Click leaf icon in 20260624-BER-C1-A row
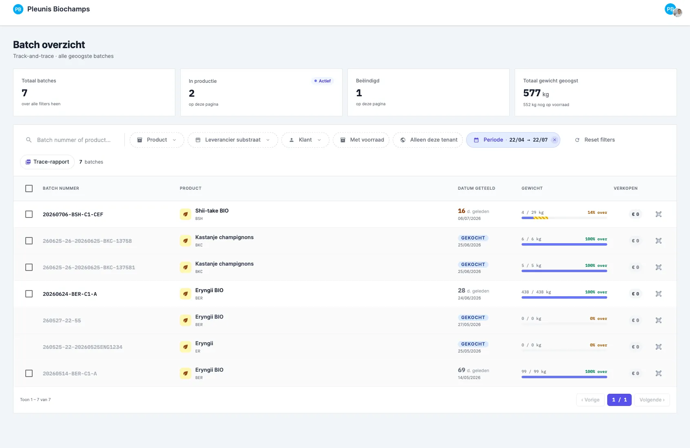Image resolution: width=690 pixels, height=448 pixels. click(x=186, y=294)
